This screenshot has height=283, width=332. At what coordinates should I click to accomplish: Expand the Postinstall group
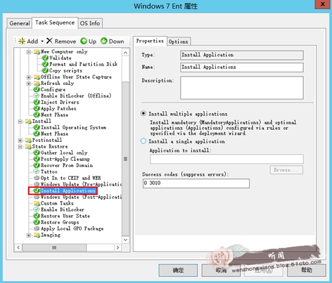coord(20,141)
